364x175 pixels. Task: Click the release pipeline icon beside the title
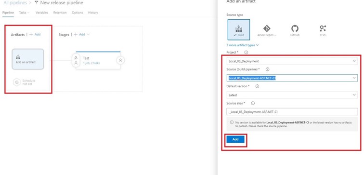point(36,3)
